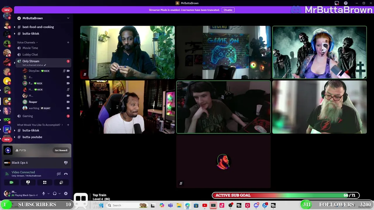Screen dimensions: 374x210
Task: Click DizzyDev in voice user list
Action: [34, 71]
